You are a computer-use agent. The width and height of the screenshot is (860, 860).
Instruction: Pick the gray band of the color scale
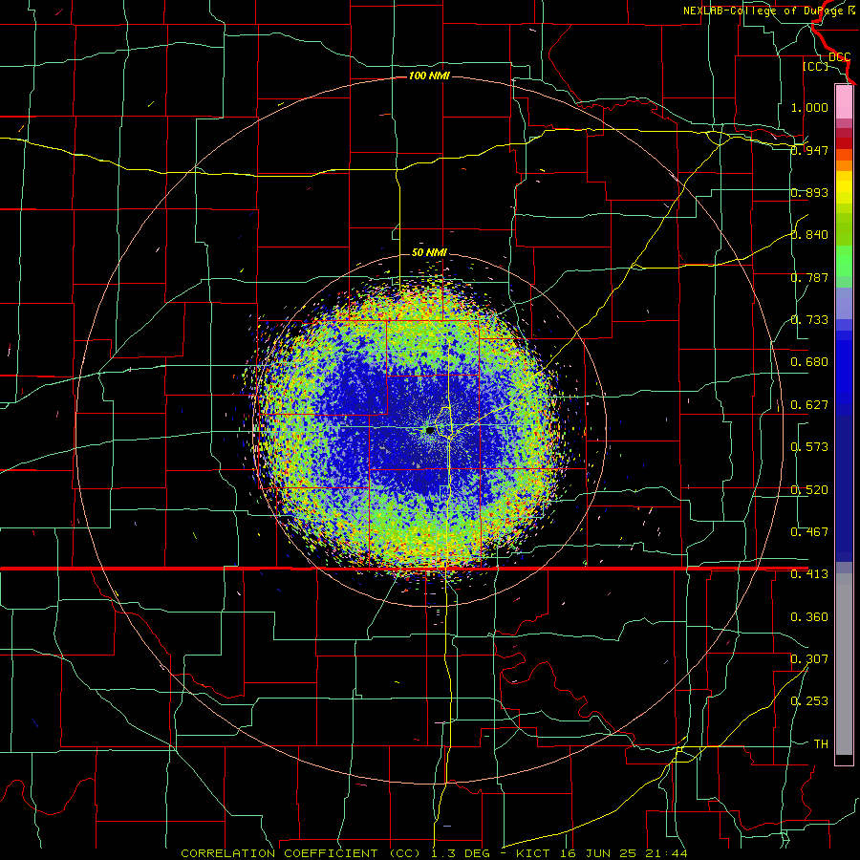(844, 664)
